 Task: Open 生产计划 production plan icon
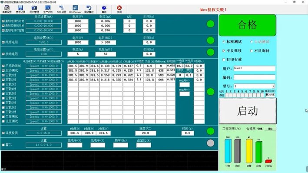pos(48,9)
